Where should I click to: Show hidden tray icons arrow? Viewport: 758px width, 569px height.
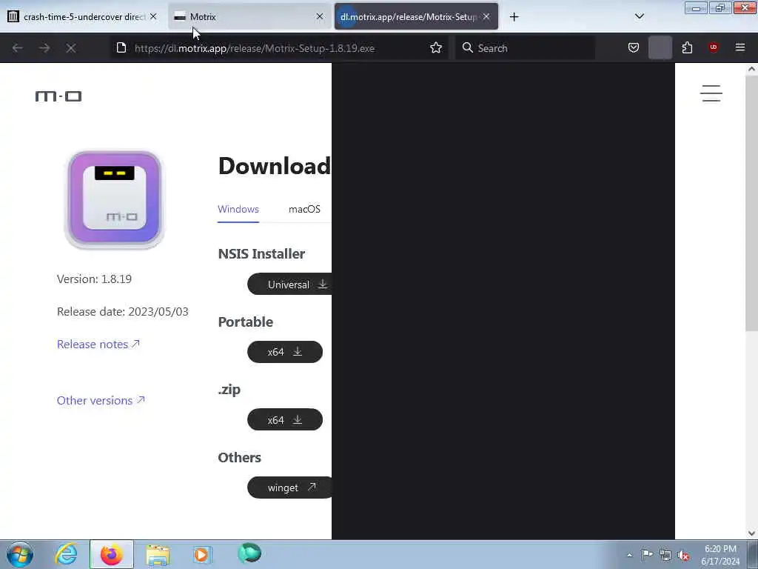(x=629, y=555)
